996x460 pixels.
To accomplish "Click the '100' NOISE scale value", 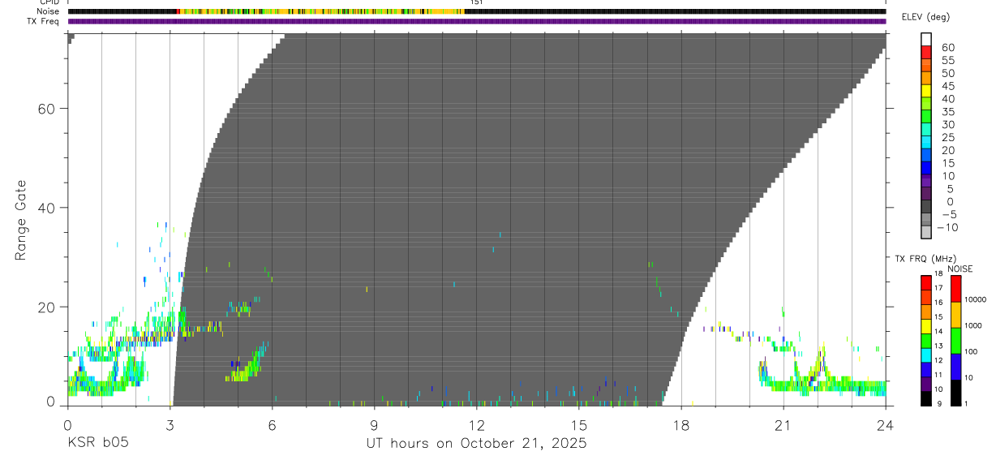I will 970,351.
